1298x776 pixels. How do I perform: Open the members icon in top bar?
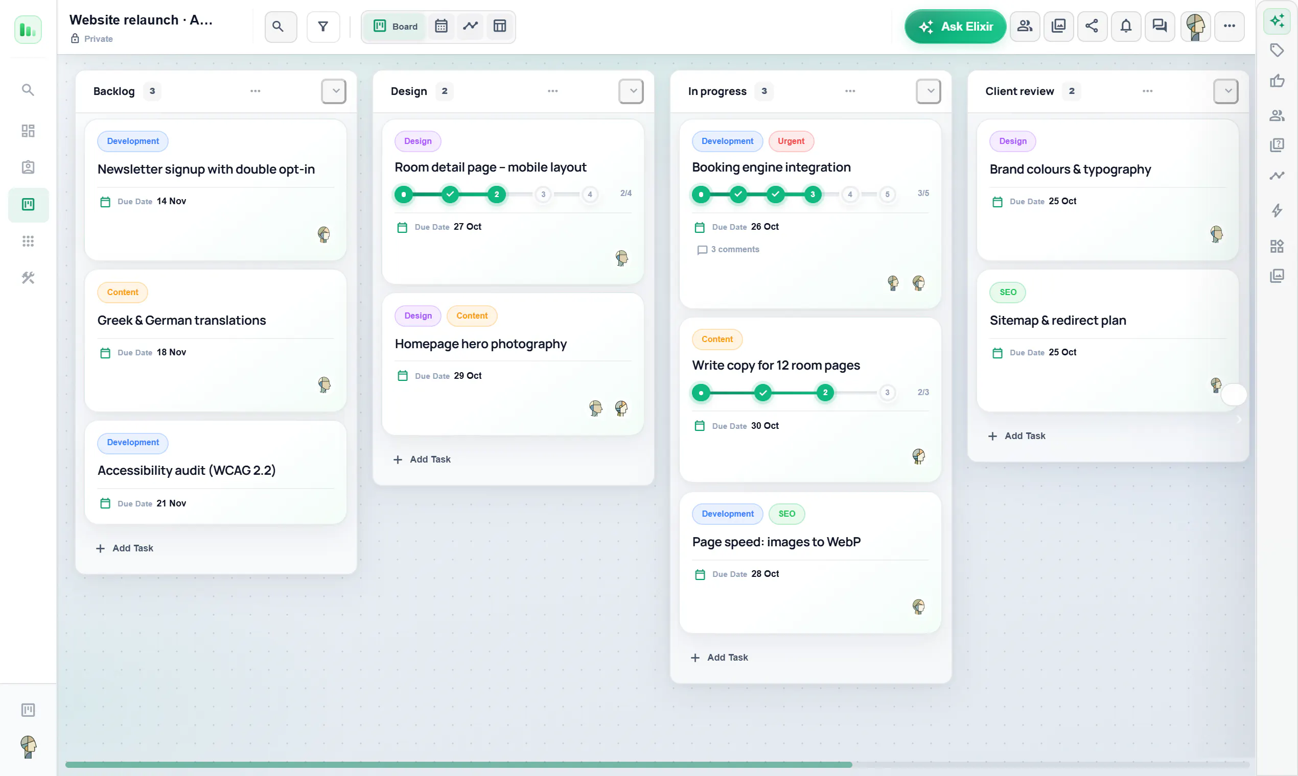click(1025, 26)
